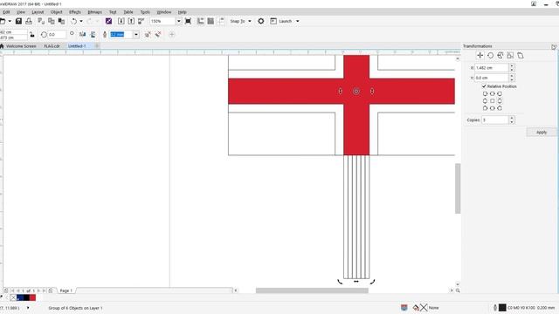
Task: Switch to the FLAG.cdr document tab
Action: (x=52, y=46)
